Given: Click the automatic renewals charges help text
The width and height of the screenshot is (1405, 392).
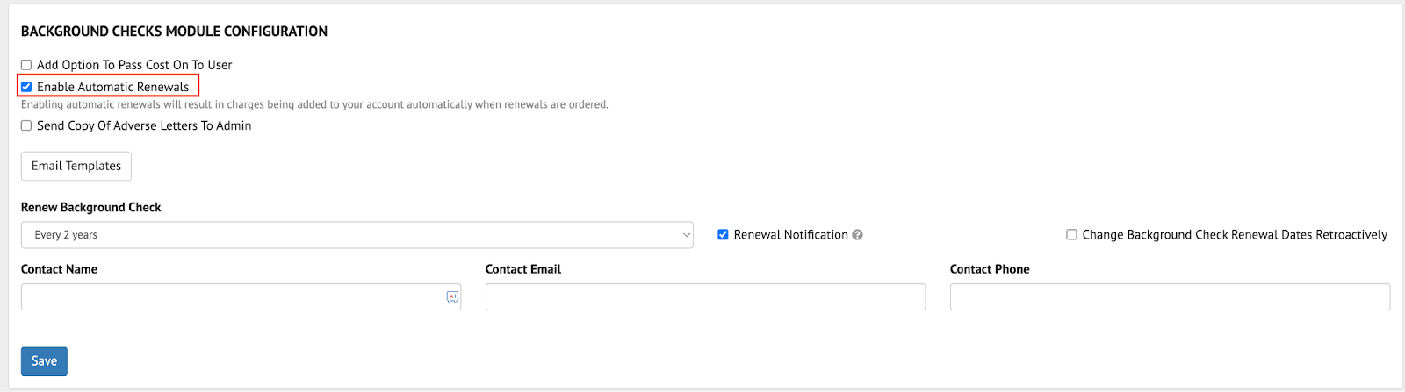Looking at the screenshot, I should pyautogui.click(x=314, y=104).
